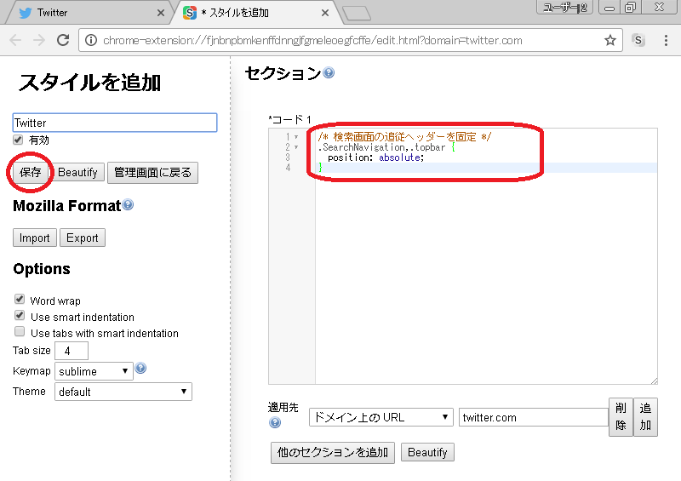Toggle the Word wrap checkbox
The width and height of the screenshot is (681, 481).
tap(20, 299)
